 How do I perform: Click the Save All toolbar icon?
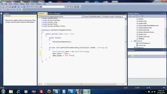[x=15, y=7]
